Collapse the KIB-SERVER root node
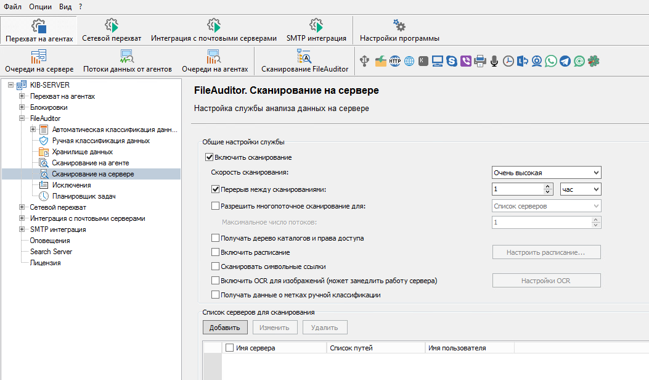 pyautogui.click(x=10, y=85)
